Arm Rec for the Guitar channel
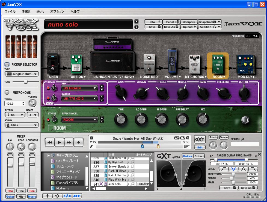The height and width of the screenshot is (202, 267). click(10, 191)
